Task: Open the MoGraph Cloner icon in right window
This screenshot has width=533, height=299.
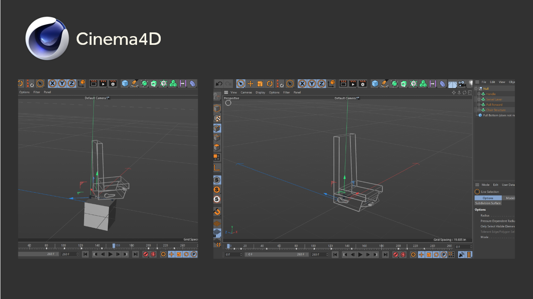Action: coord(413,84)
